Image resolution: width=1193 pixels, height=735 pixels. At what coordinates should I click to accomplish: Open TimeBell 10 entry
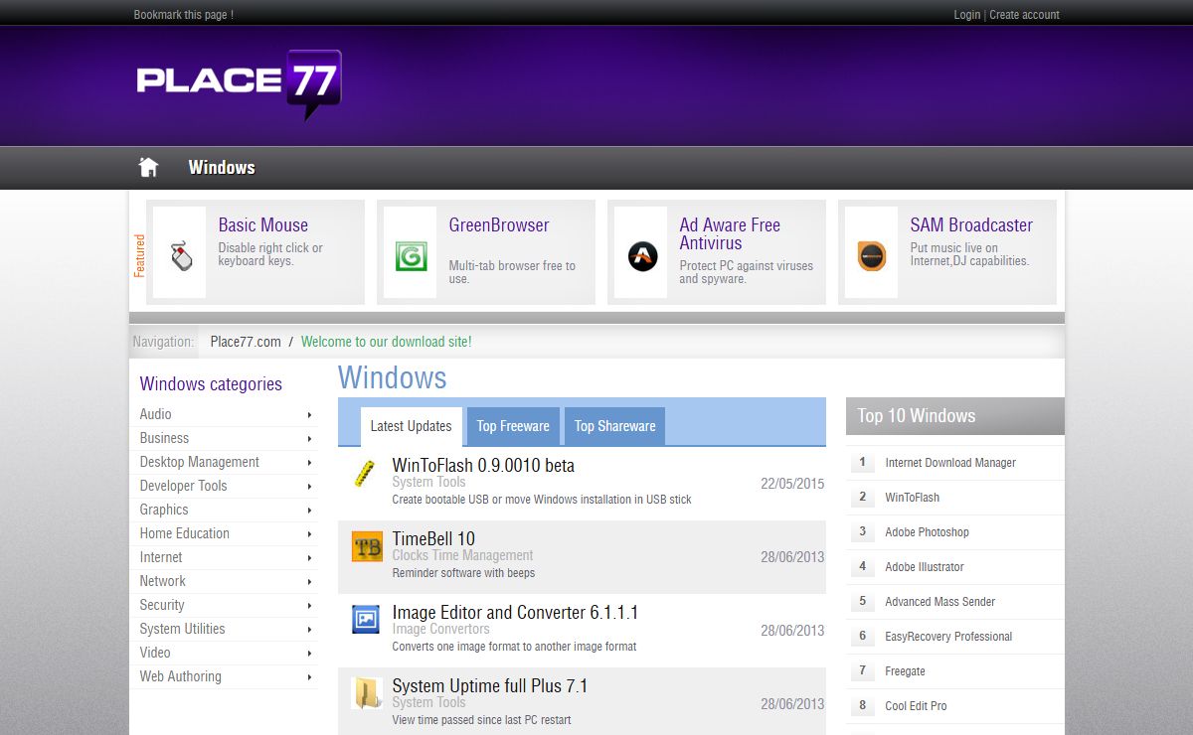(x=433, y=538)
